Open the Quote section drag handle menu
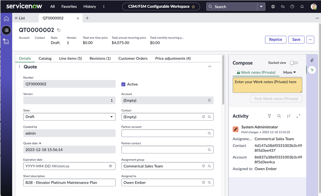The height and width of the screenshot is (196, 321). pyautogui.click(x=19, y=66)
